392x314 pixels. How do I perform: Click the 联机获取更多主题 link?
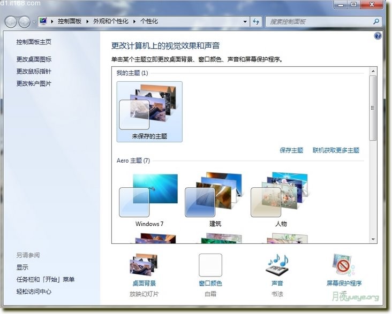pyautogui.click(x=336, y=150)
